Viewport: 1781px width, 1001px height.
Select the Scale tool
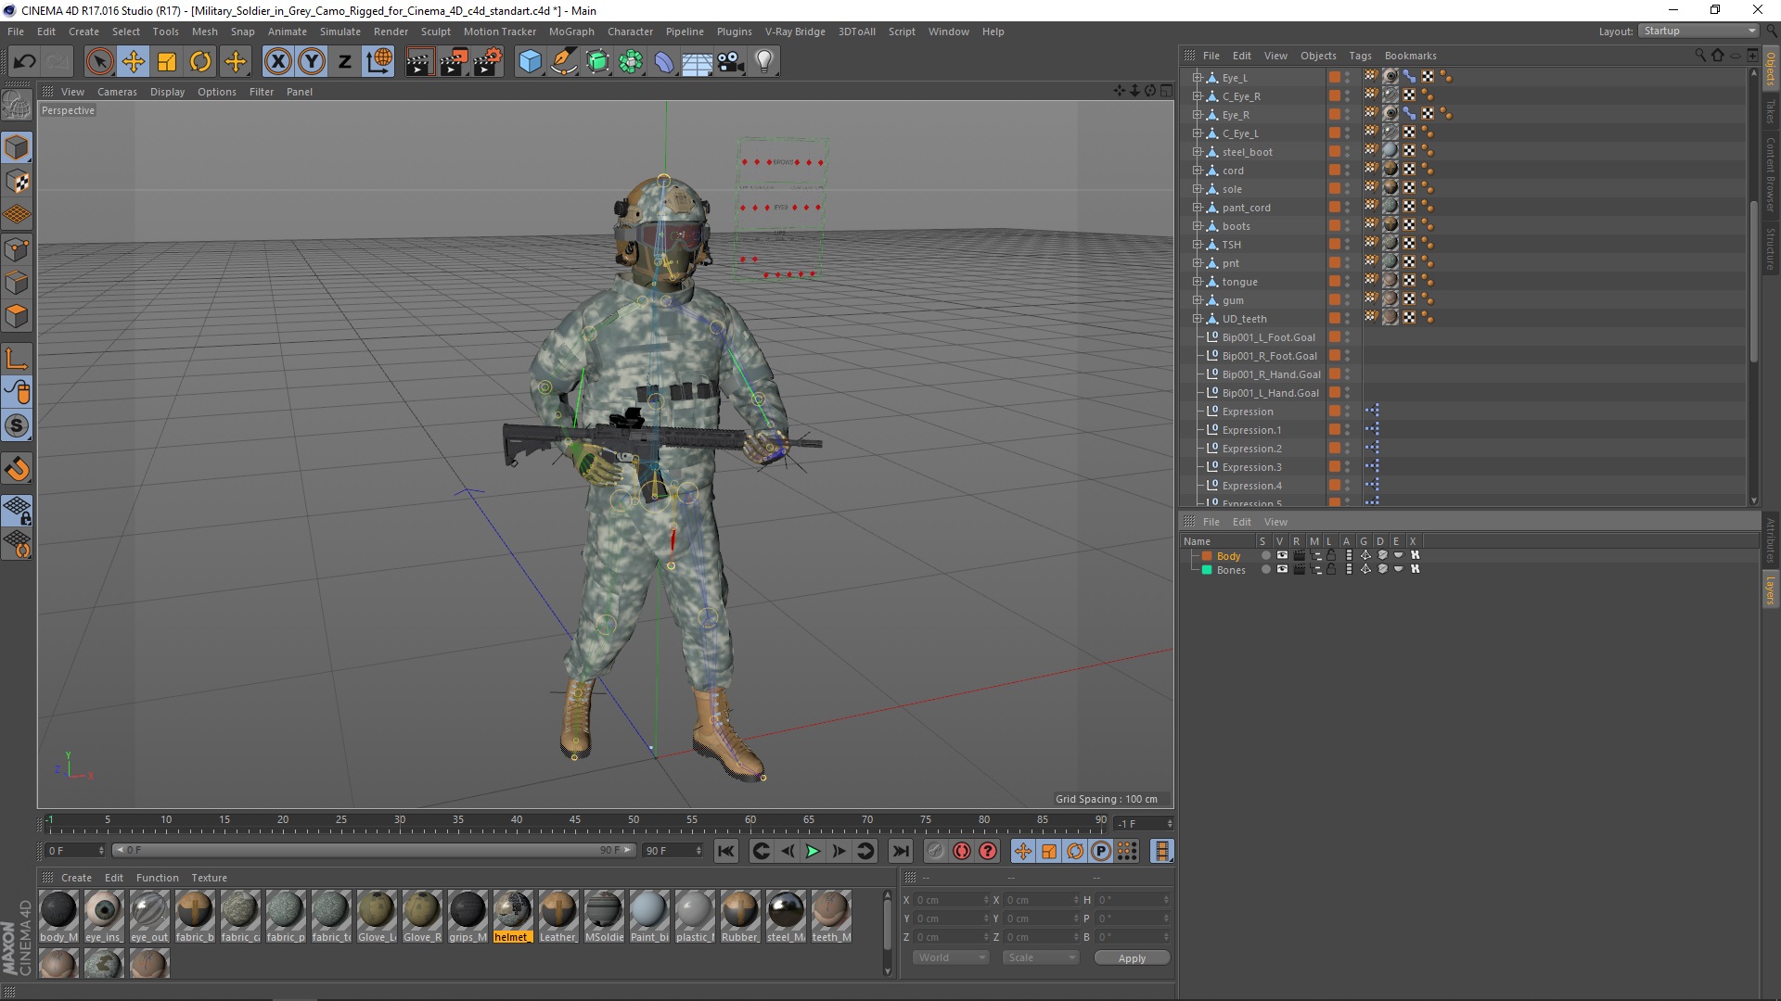[167, 62]
